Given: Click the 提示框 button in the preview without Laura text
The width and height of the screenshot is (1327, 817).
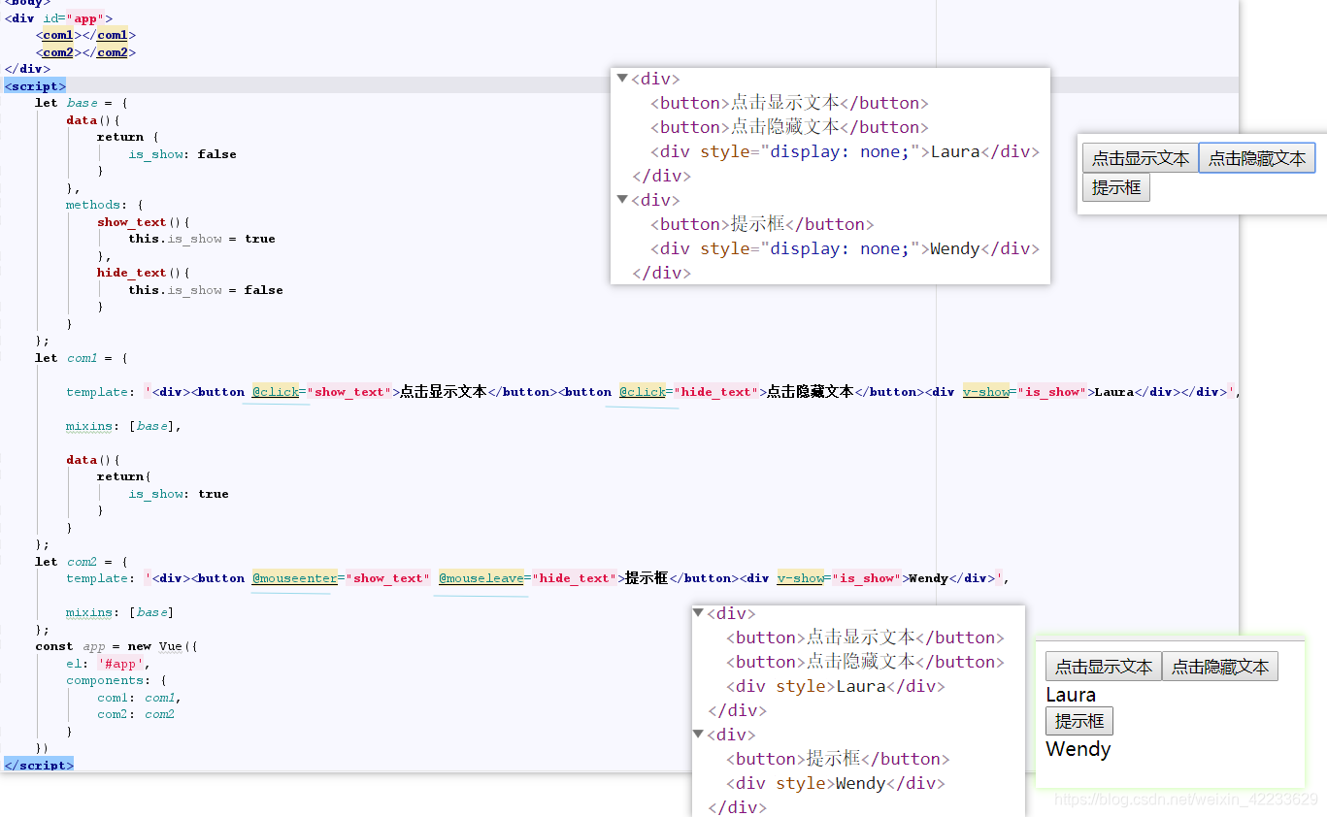Looking at the screenshot, I should click(1116, 187).
